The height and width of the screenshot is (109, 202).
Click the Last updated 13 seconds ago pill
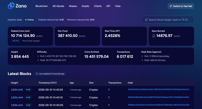pyautogui.click(x=50, y=74)
